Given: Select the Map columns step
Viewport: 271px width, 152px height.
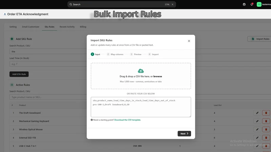Looking at the screenshot, I should 115,54.
